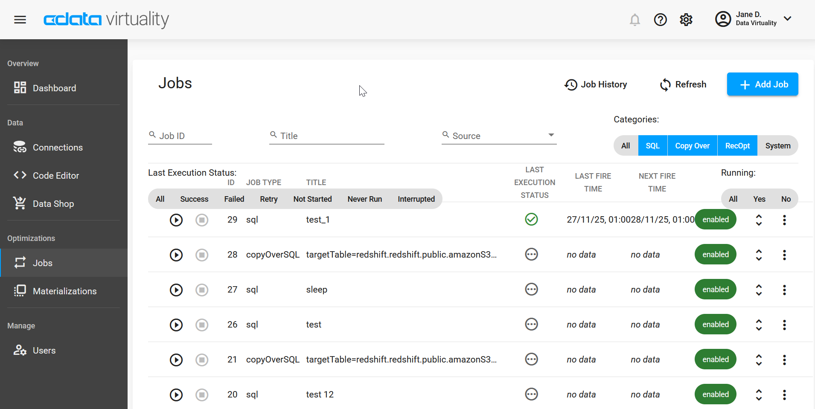Run job 29 with the play button
Screen dimensions: 815x409
coord(176,220)
